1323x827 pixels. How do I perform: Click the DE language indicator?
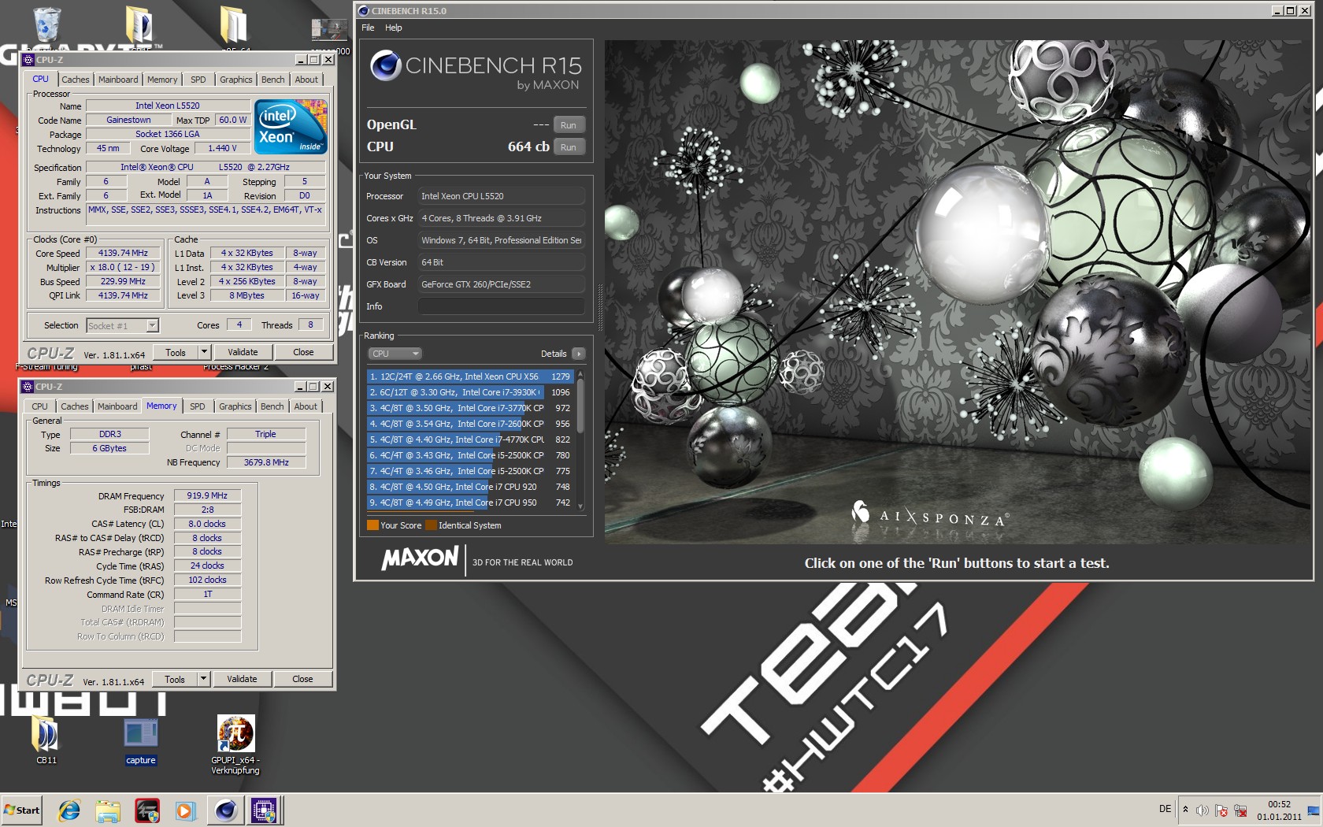(1165, 809)
